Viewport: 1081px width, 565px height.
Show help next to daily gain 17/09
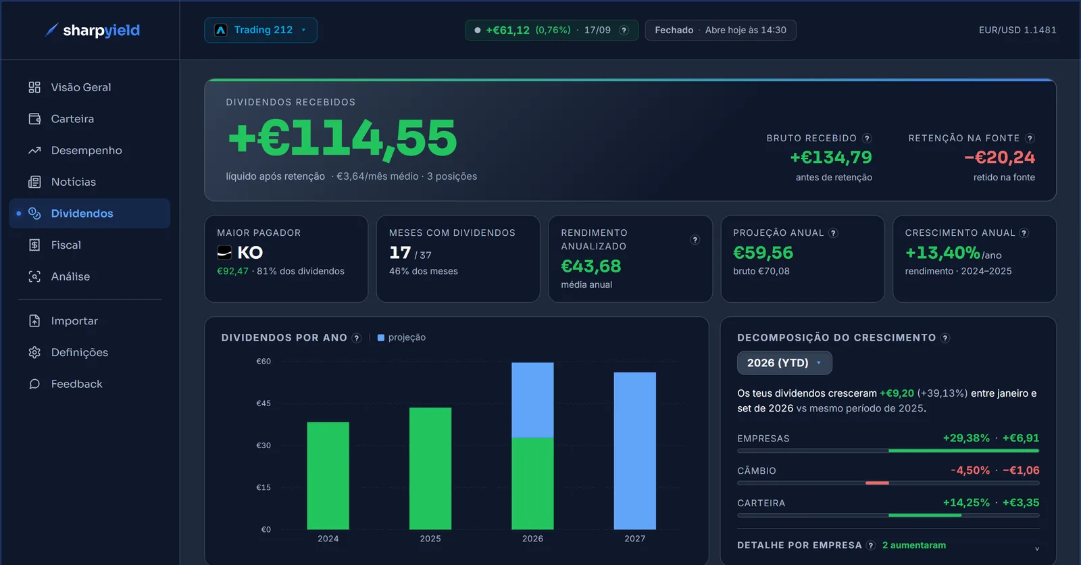624,30
